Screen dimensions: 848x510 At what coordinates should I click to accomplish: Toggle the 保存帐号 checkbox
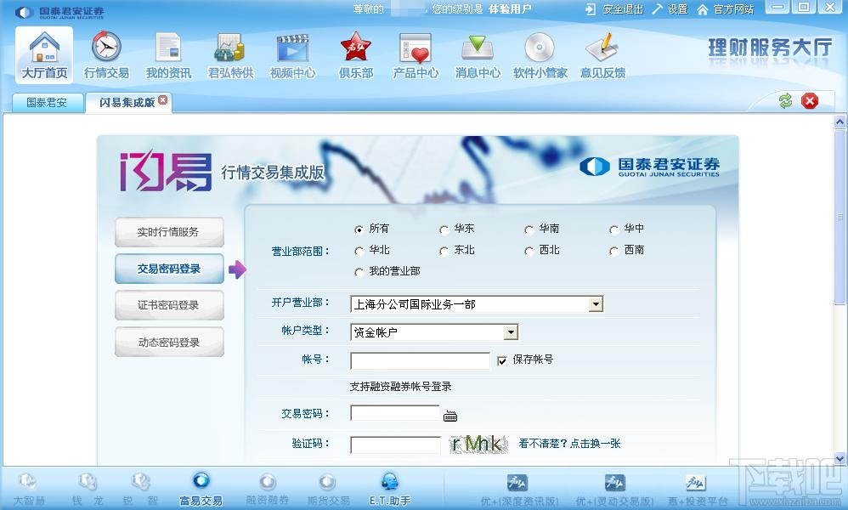[502, 360]
